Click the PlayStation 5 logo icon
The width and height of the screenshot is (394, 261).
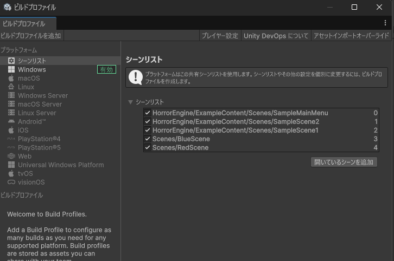coord(11,147)
